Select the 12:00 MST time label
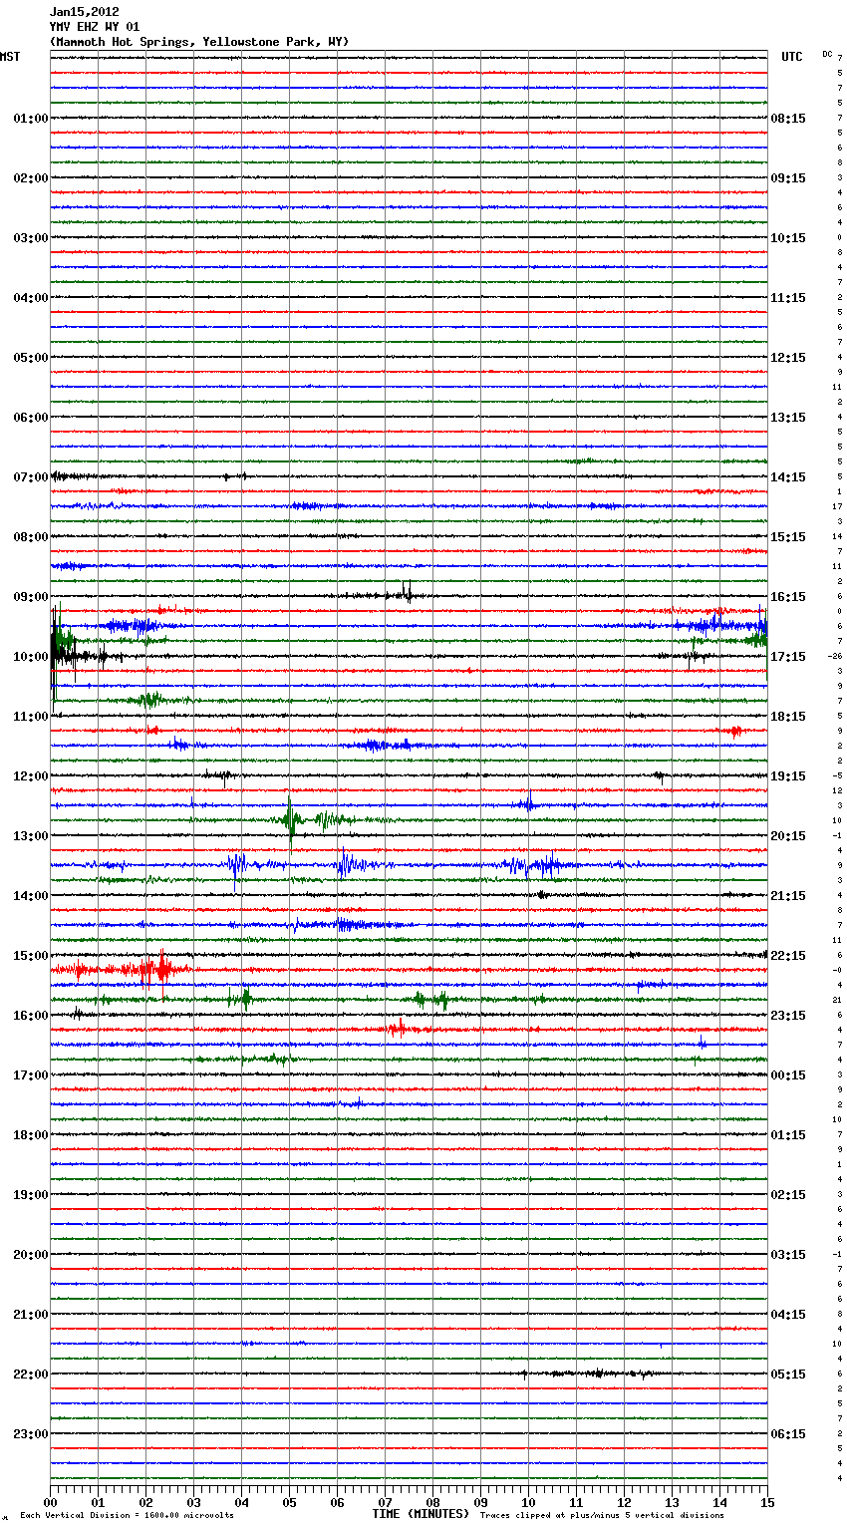Image resolution: width=847 pixels, height=1529 pixels. point(31,776)
